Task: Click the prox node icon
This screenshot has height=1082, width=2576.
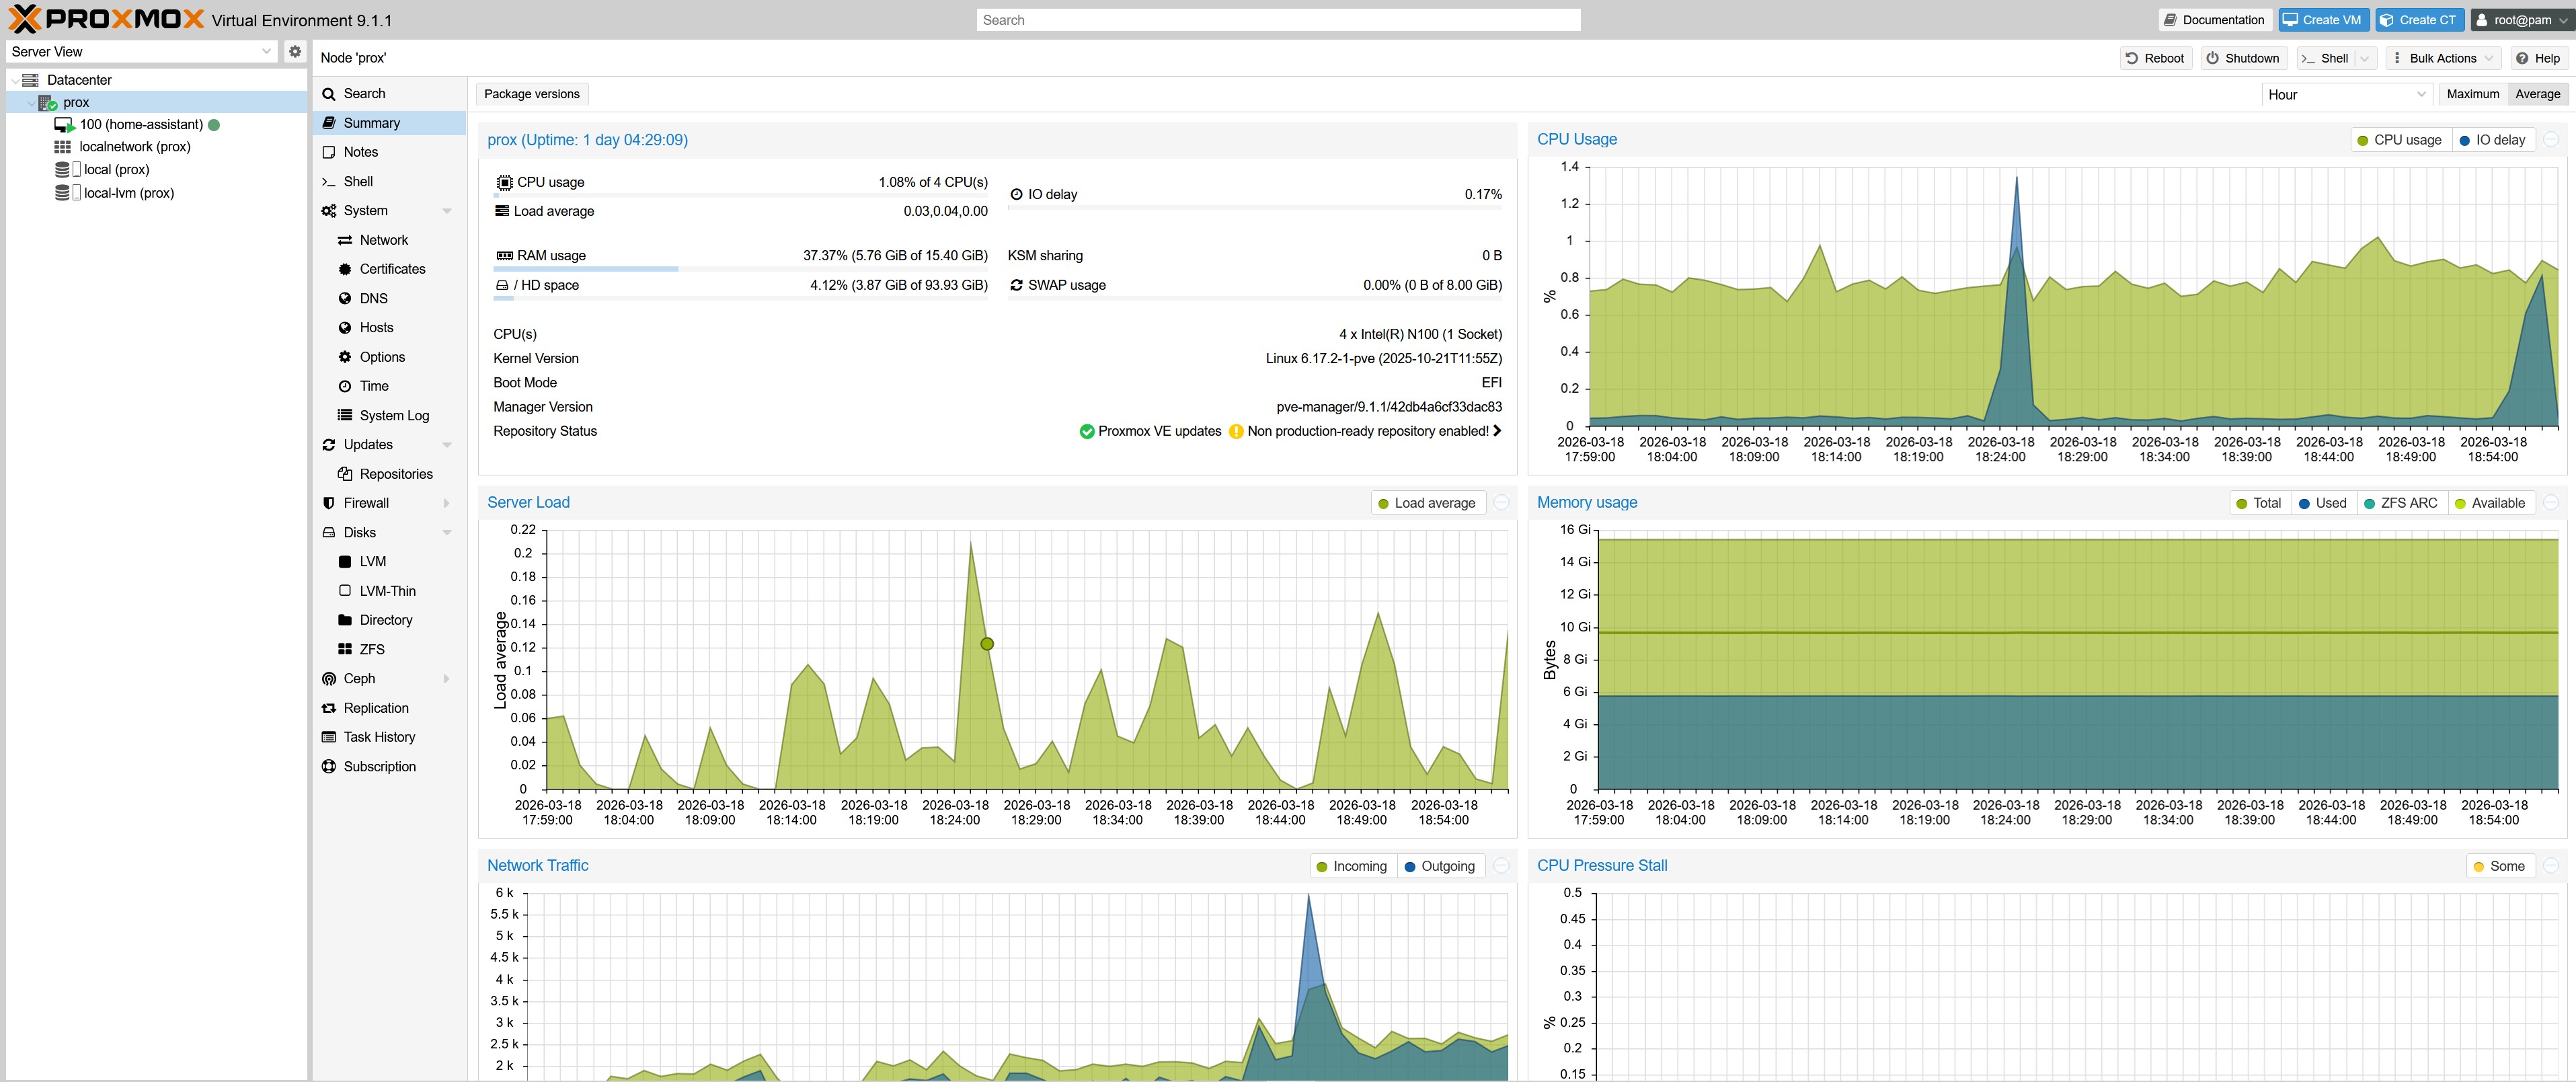Action: pyautogui.click(x=47, y=103)
